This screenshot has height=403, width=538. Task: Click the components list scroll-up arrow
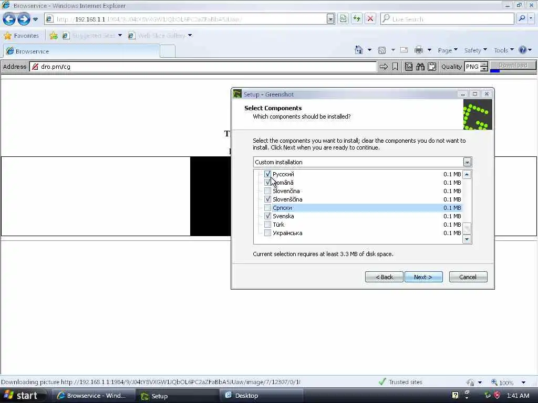[467, 174]
